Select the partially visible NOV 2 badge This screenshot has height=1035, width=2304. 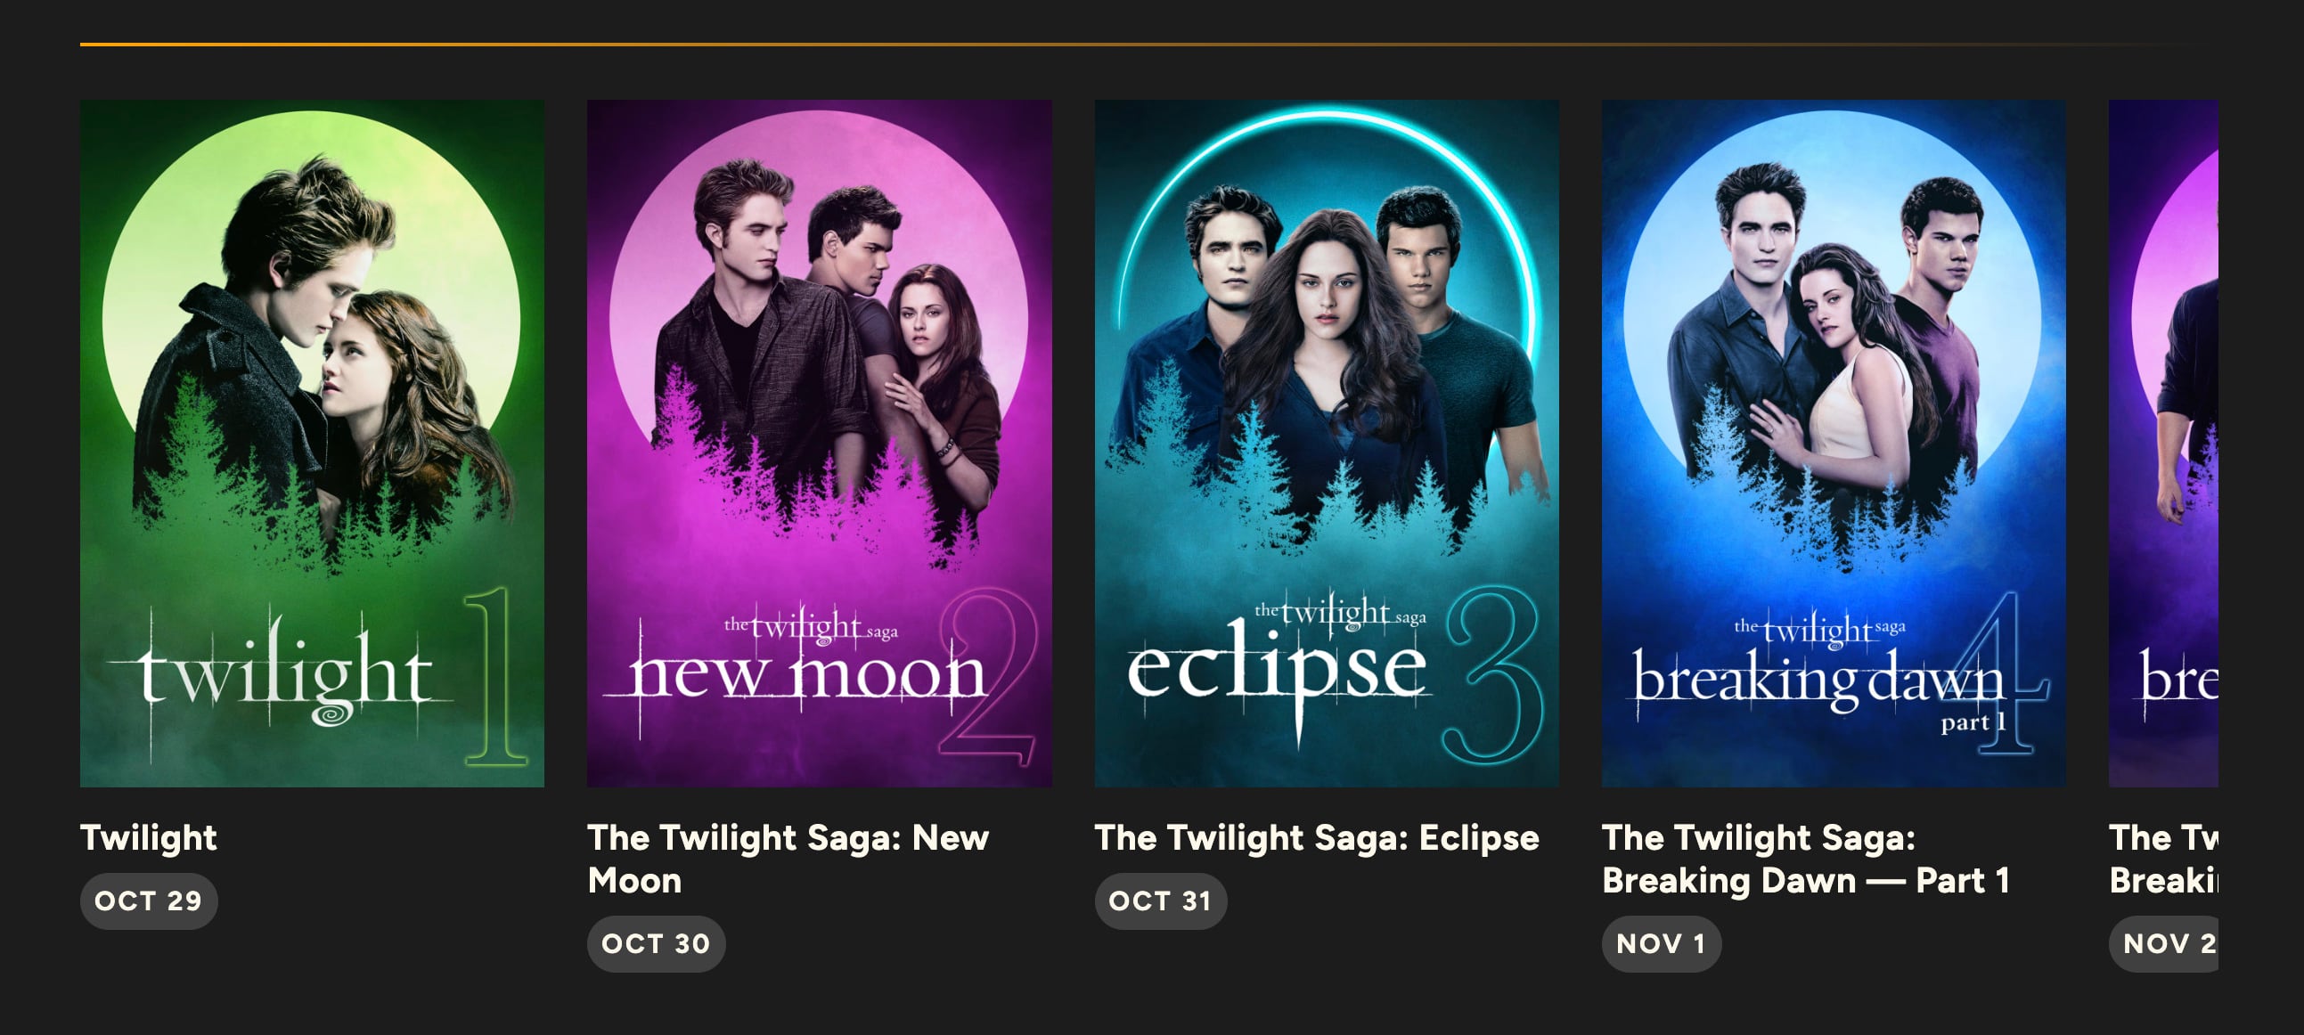point(2166,944)
